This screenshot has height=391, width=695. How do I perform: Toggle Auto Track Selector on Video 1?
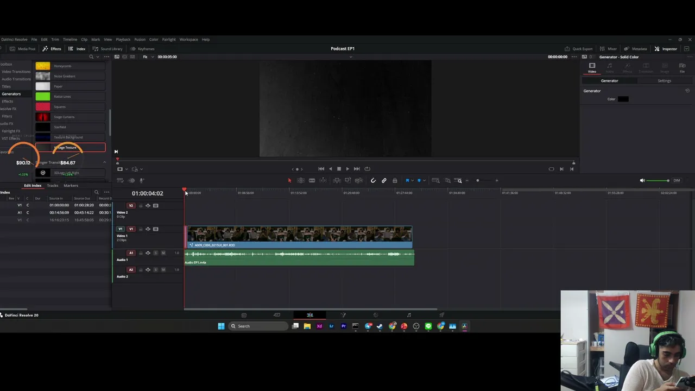[148, 229]
